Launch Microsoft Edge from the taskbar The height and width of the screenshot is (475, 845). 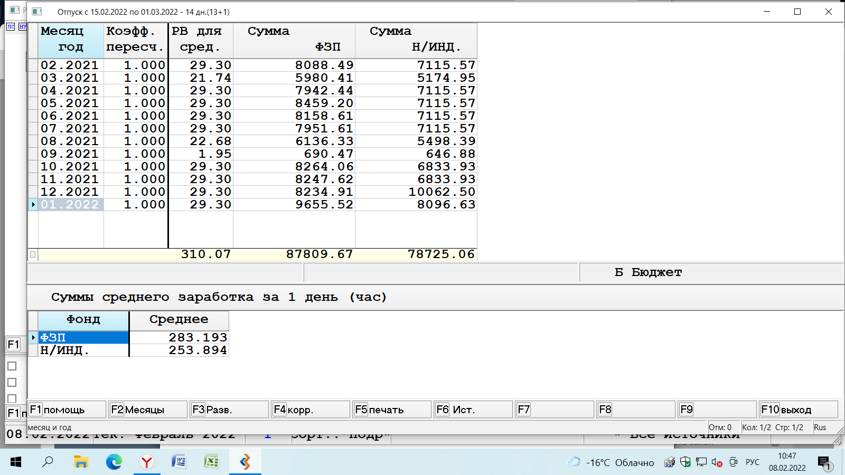tap(114, 462)
